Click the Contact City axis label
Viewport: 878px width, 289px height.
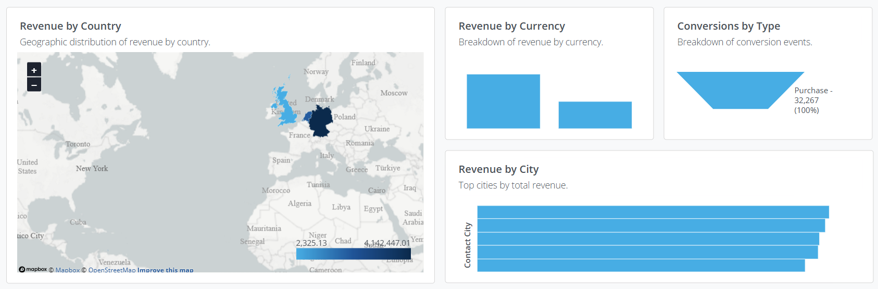467,245
